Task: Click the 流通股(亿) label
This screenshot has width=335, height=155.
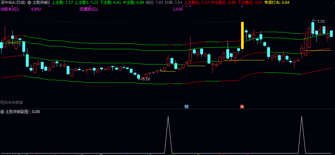Action: point(89,9)
